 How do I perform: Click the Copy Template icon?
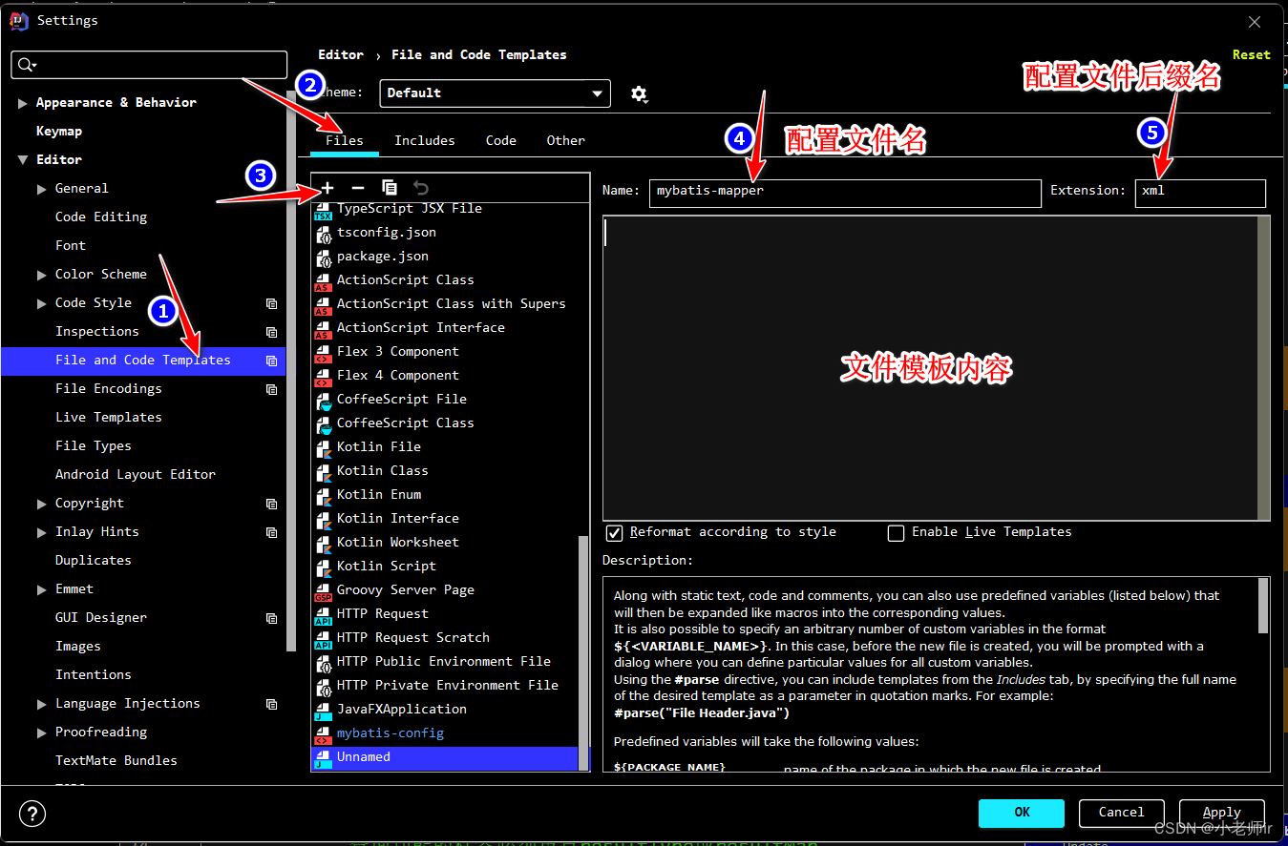point(390,188)
